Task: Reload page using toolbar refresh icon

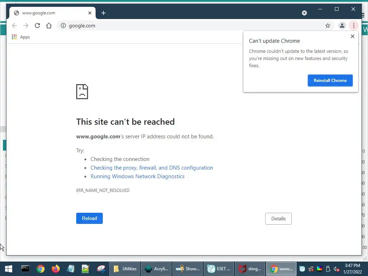Action: 37,26
